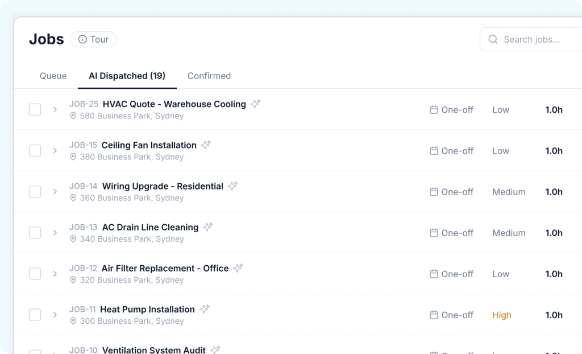Image resolution: width=582 pixels, height=354 pixels.
Task: Click the location pin at 300 Business Park
Action: coord(73,321)
